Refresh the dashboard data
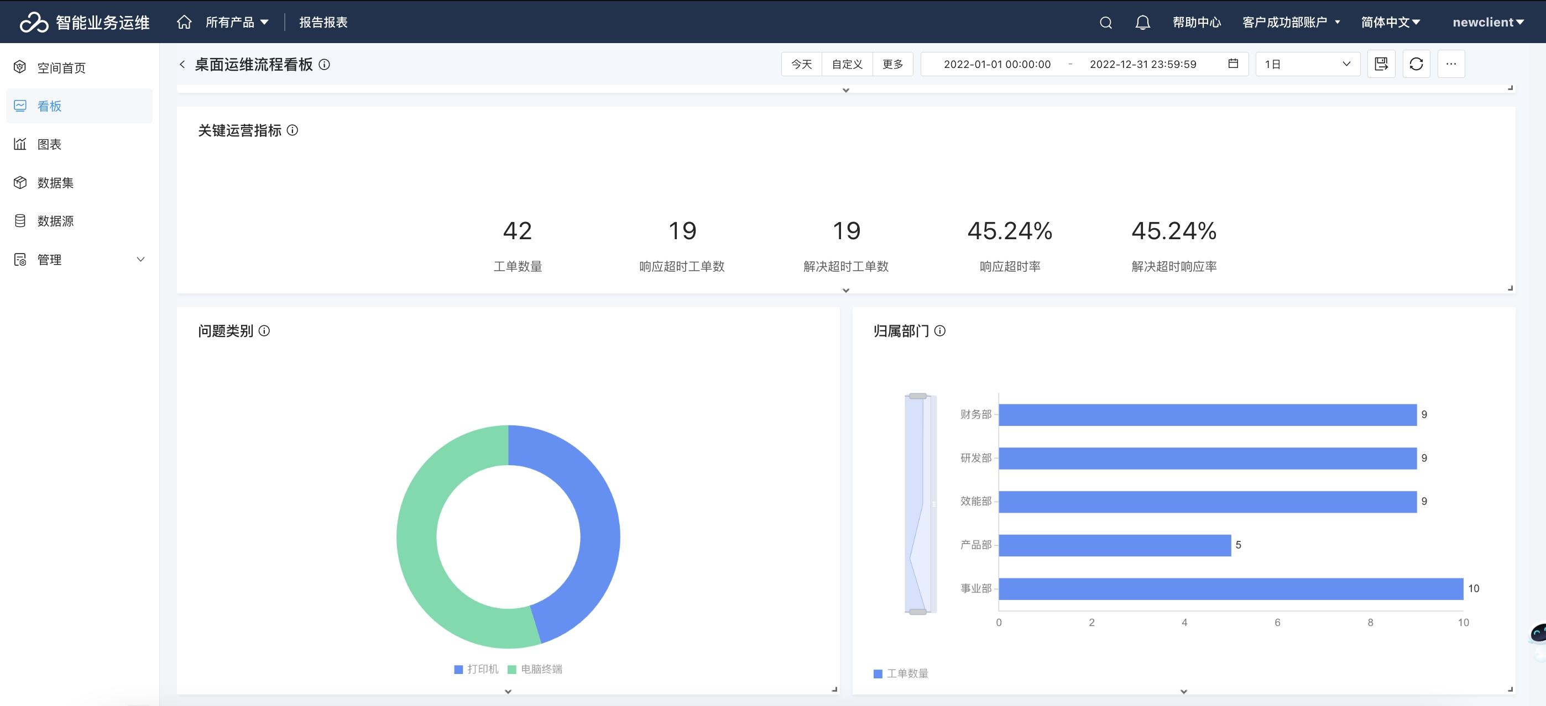The width and height of the screenshot is (1546, 706). tap(1417, 64)
